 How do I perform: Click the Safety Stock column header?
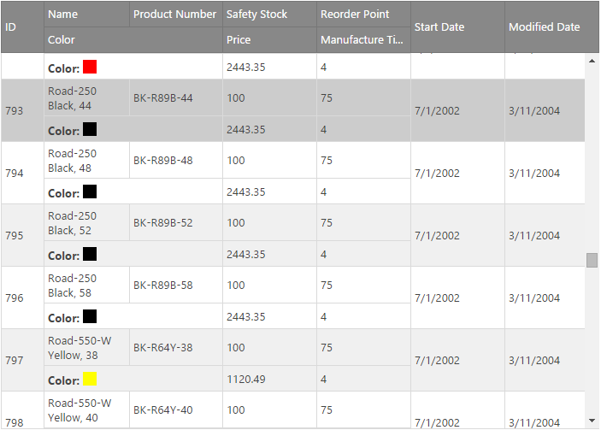(269, 15)
